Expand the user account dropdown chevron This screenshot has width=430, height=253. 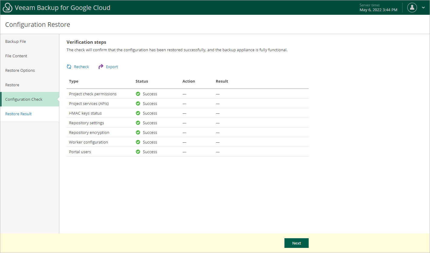point(423,8)
